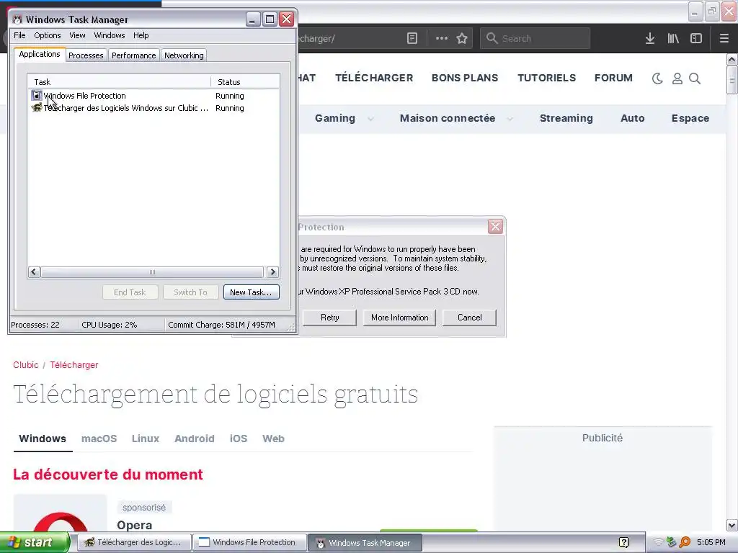Click the Clubic breadcrumb link
The height and width of the screenshot is (553, 738).
tap(26, 365)
